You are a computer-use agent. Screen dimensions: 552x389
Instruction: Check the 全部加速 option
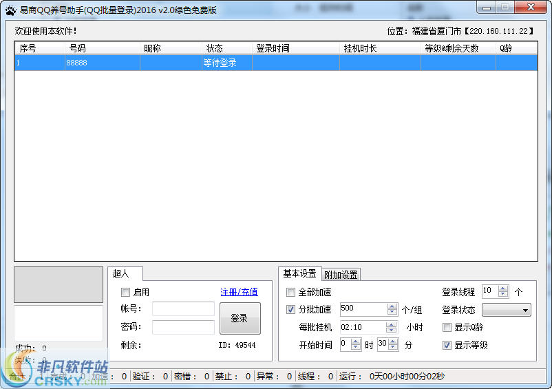pos(290,292)
